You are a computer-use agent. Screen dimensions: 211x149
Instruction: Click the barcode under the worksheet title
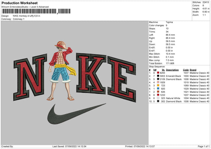coord(36,11)
